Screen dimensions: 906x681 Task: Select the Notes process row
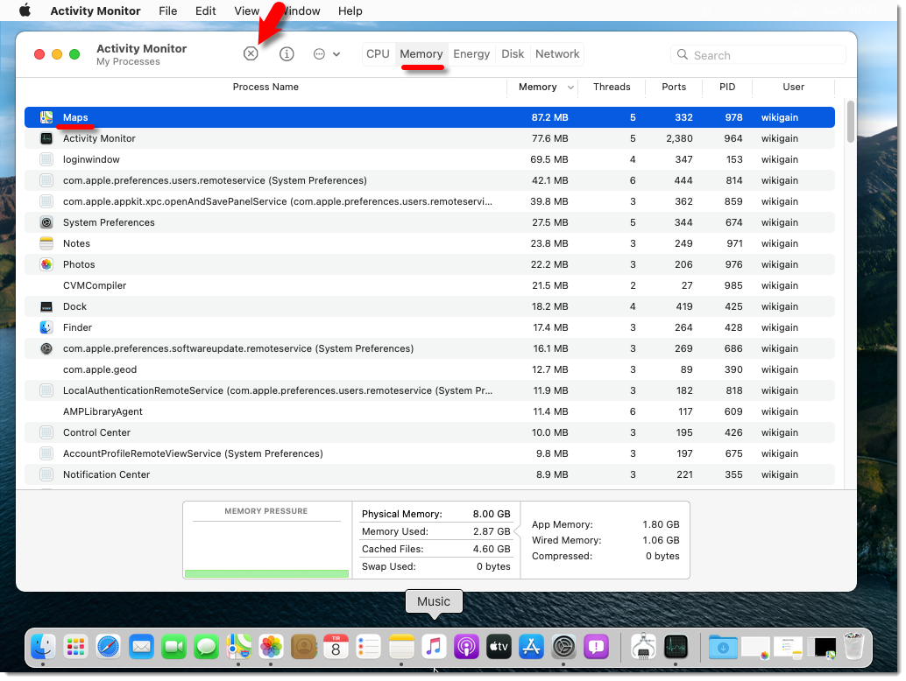(x=429, y=243)
